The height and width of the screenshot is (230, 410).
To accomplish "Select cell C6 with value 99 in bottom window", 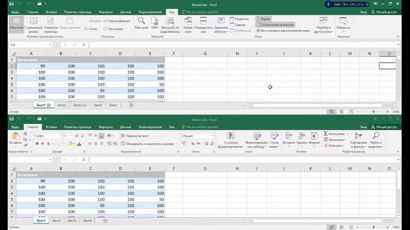I will 90,206.
